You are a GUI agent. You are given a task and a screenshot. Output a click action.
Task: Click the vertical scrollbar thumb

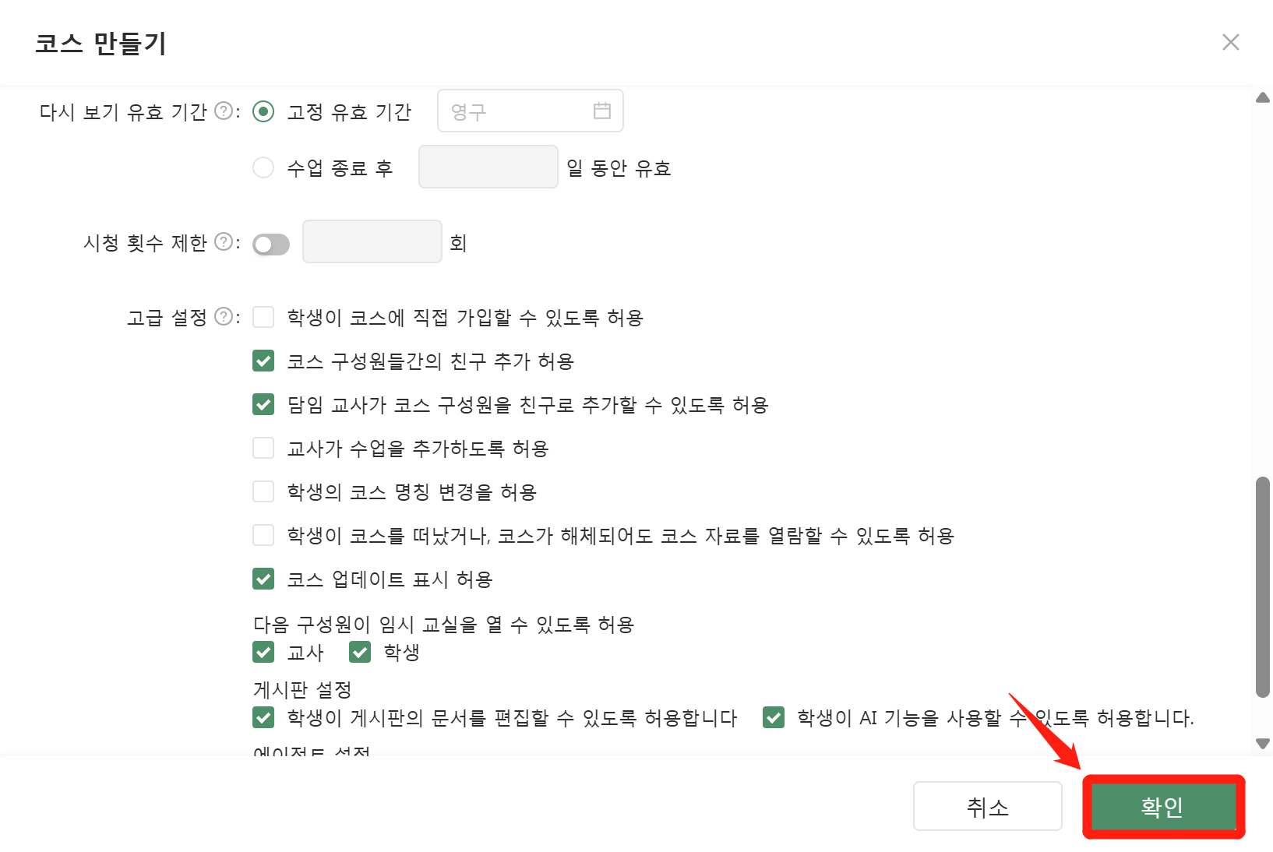[x=1263, y=587]
